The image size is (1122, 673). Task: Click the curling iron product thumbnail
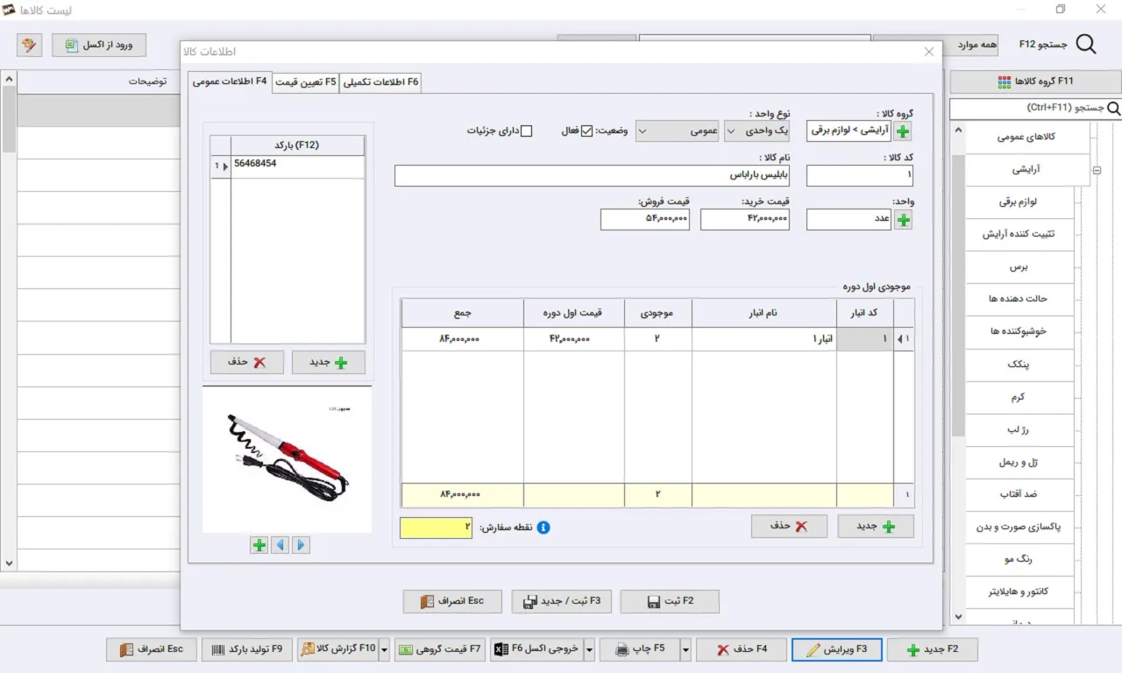(287, 459)
